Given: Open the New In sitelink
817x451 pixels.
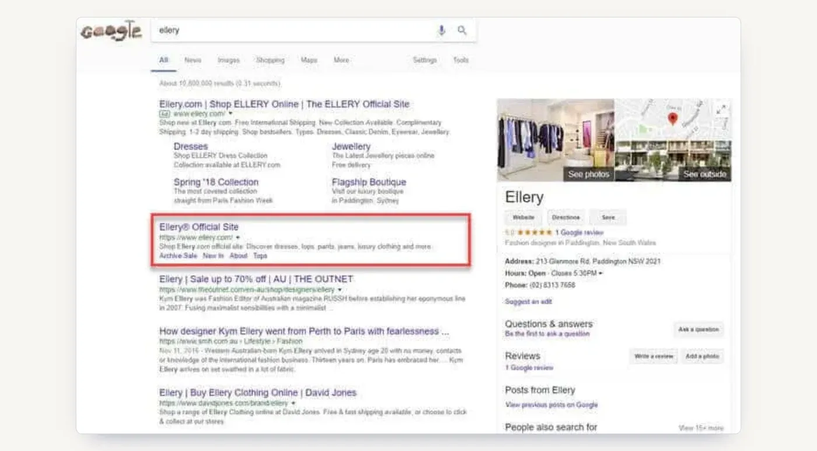Looking at the screenshot, I should tap(213, 256).
